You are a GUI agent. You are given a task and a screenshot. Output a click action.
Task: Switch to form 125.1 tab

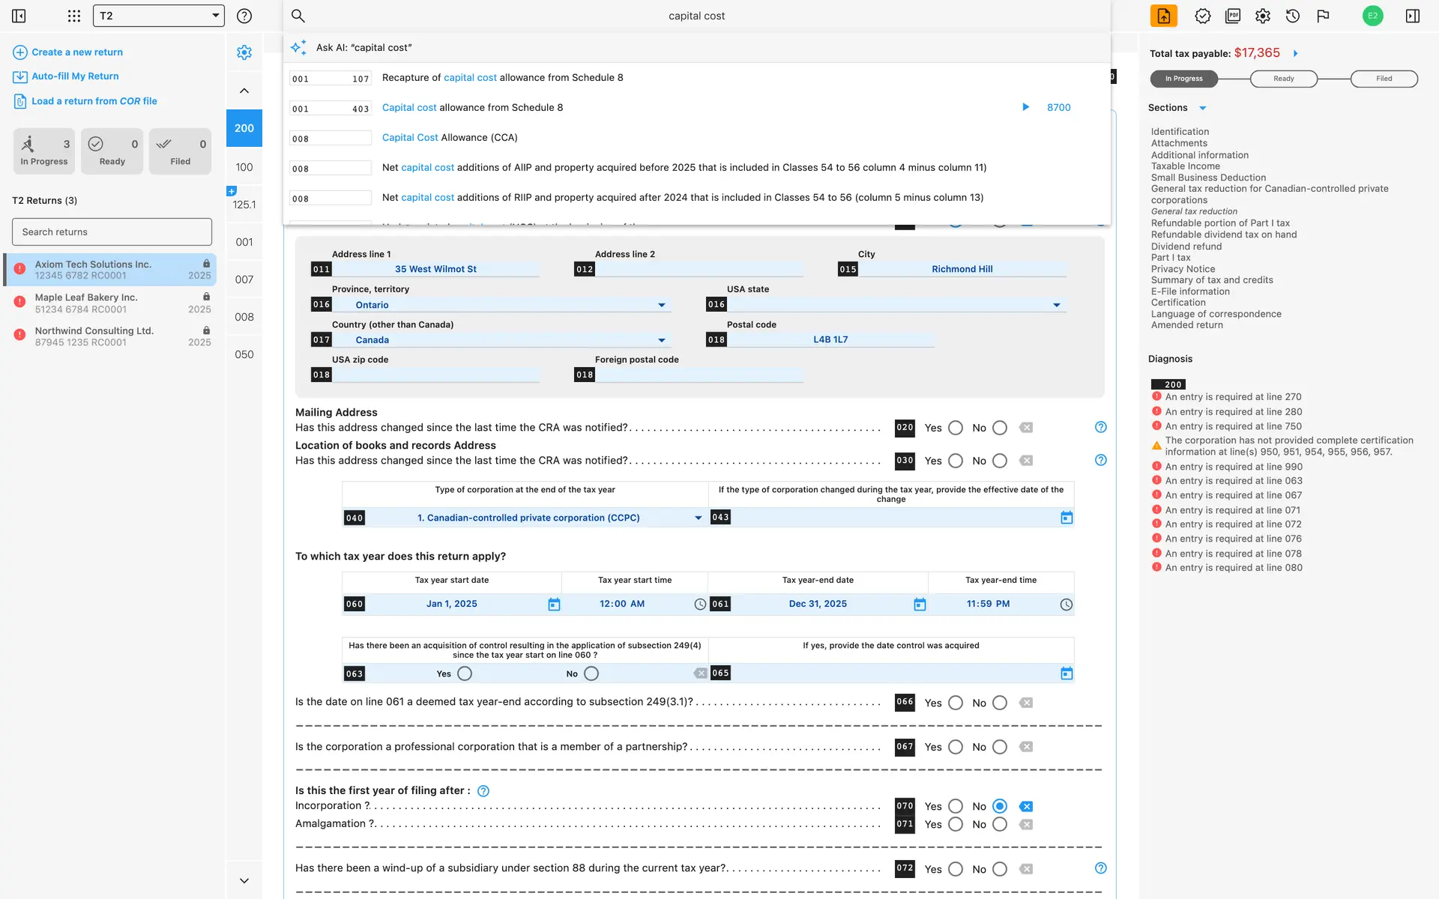tap(244, 205)
